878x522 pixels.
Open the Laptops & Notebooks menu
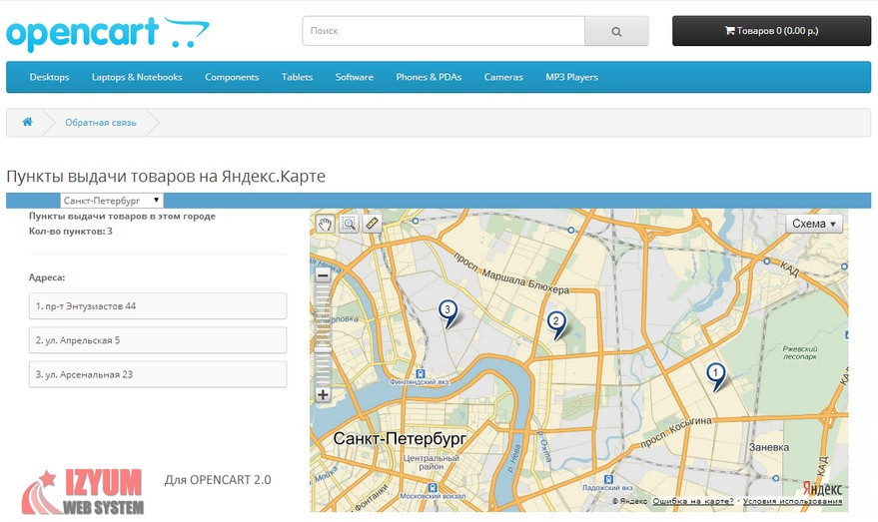point(137,77)
